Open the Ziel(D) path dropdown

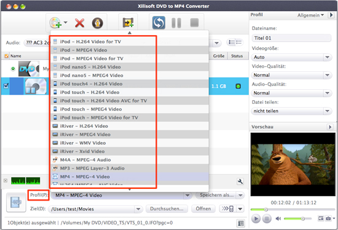(x=138, y=209)
